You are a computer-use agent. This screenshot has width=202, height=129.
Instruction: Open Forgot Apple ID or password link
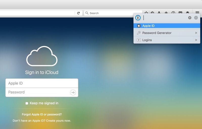[42, 114]
